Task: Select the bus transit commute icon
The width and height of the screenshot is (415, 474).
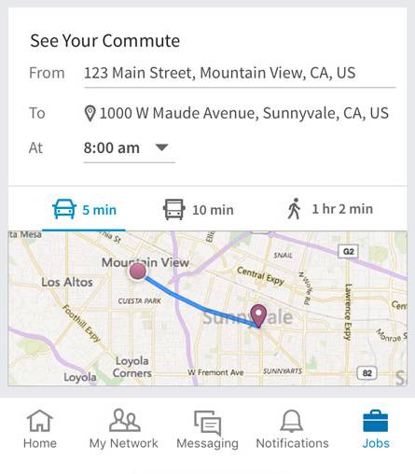Action: click(x=174, y=209)
